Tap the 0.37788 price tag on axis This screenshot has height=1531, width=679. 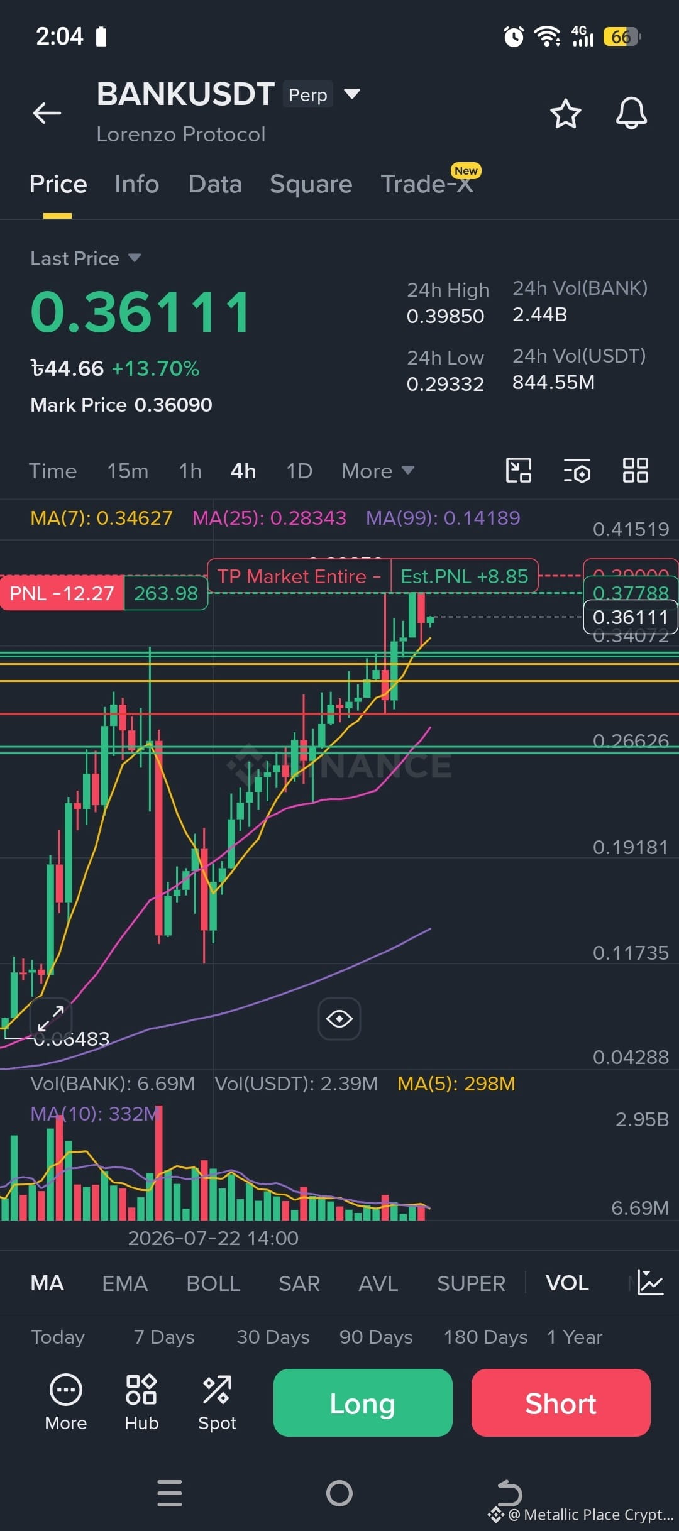click(631, 592)
